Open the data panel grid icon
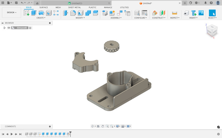 [x=3, y=3]
